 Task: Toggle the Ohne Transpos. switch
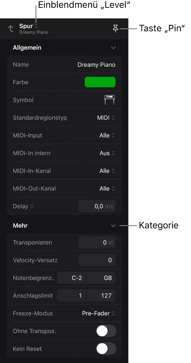click(x=106, y=331)
